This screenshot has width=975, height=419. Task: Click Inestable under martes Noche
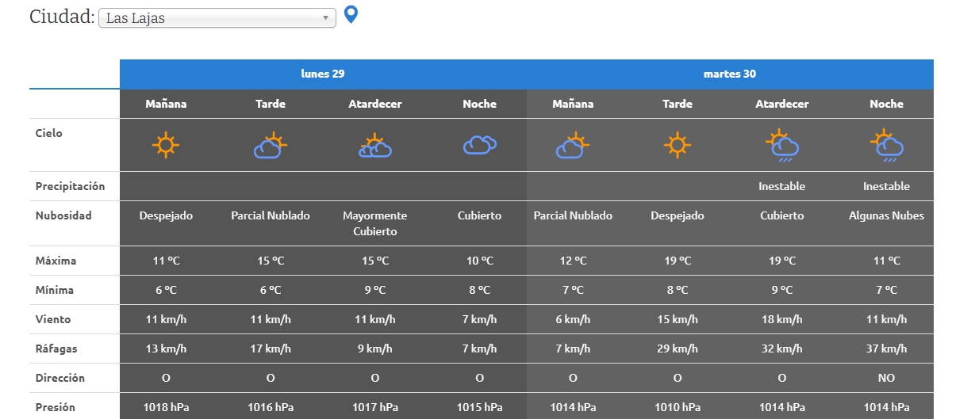[886, 186]
